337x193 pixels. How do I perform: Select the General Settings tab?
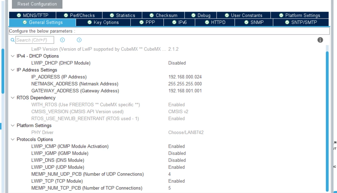click(x=43, y=22)
